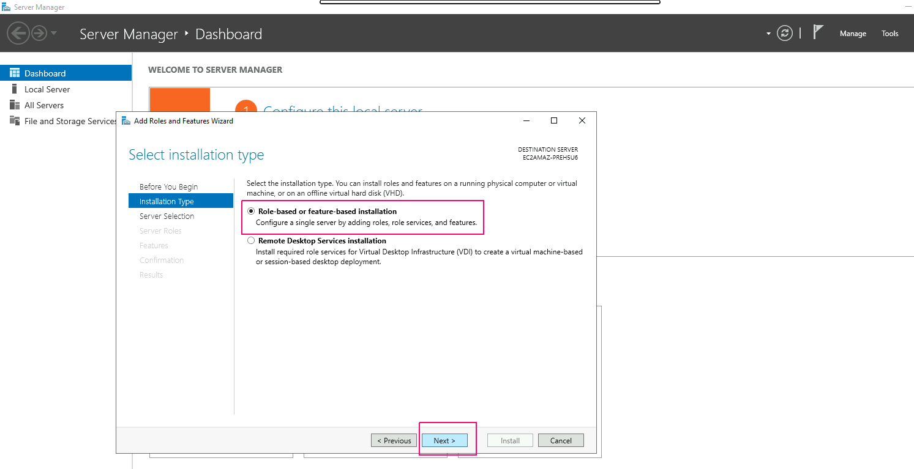914x469 pixels.
Task: Click the Add Roles wizard title icon
Action: pos(126,120)
